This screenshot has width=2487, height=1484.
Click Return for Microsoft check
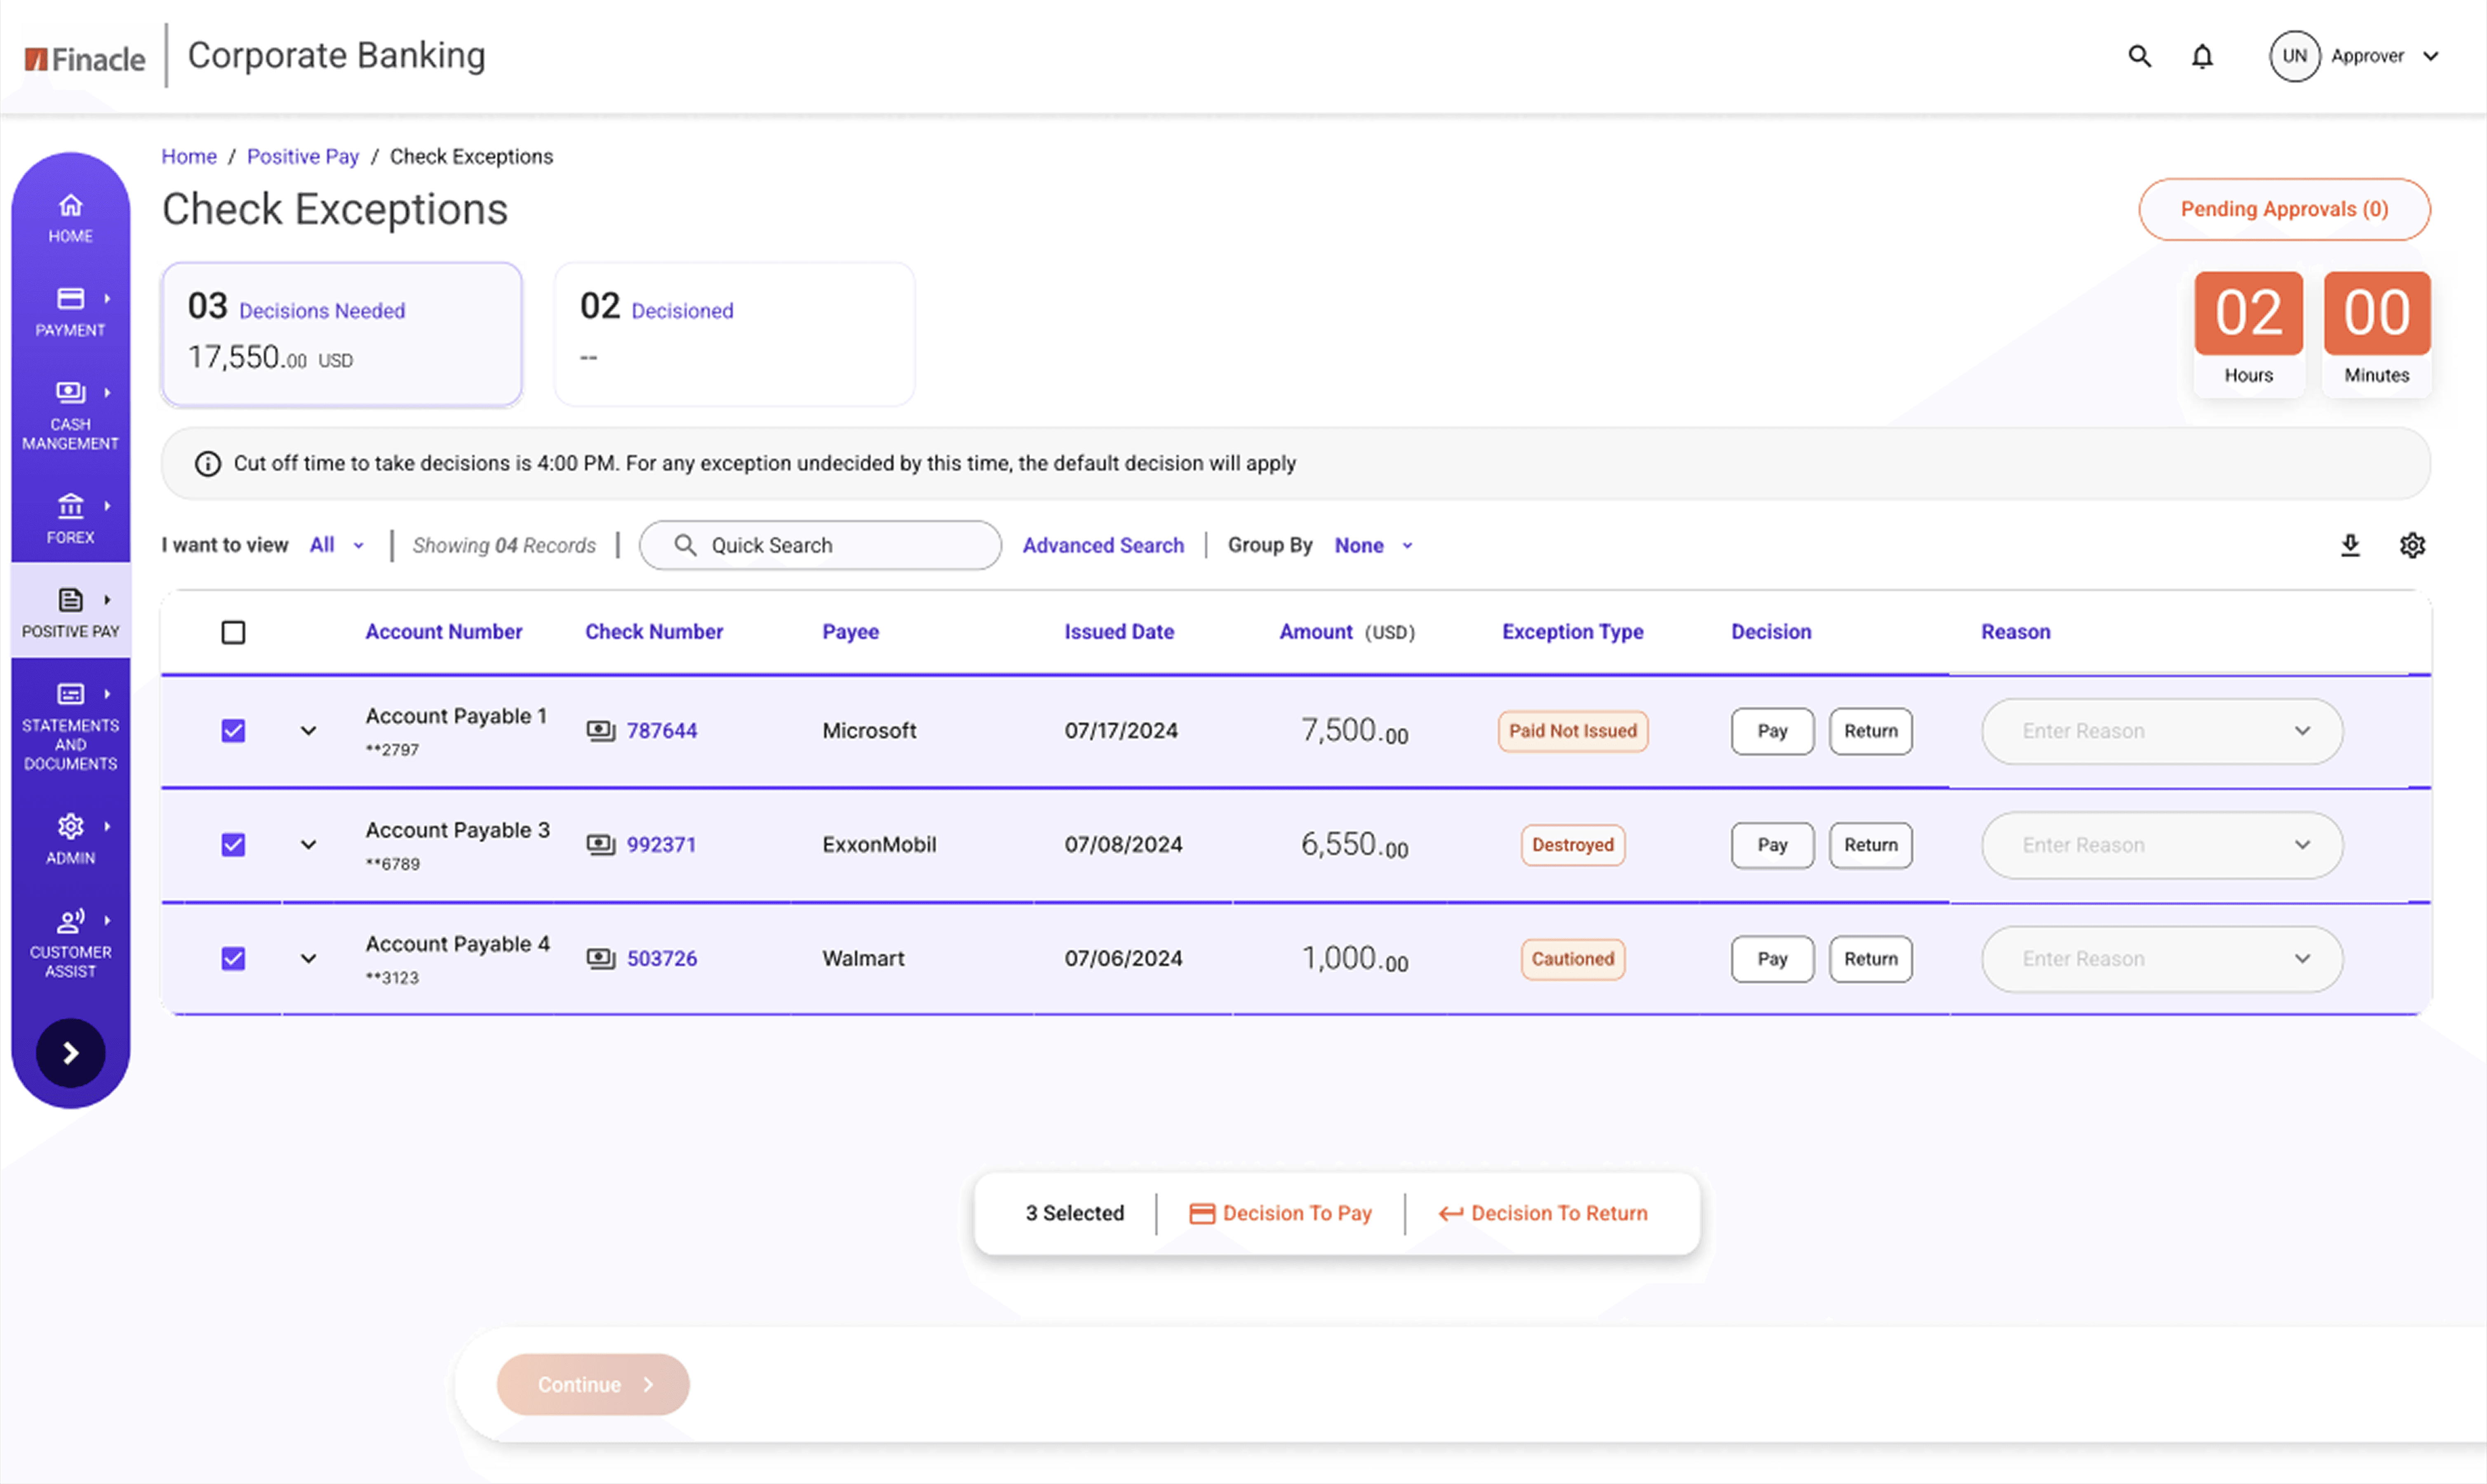[x=1870, y=731]
